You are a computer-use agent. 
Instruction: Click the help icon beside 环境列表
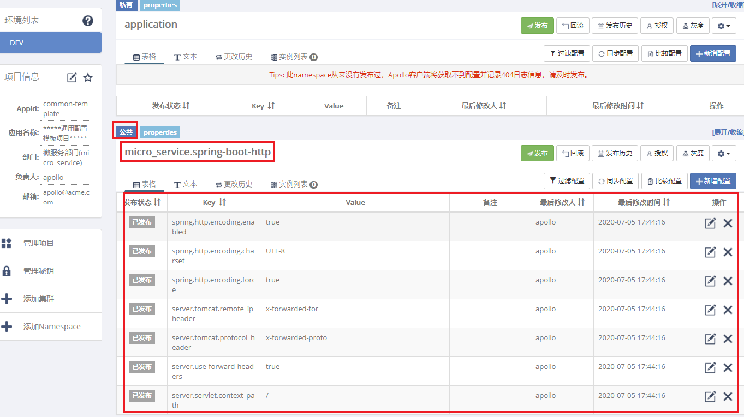click(88, 21)
